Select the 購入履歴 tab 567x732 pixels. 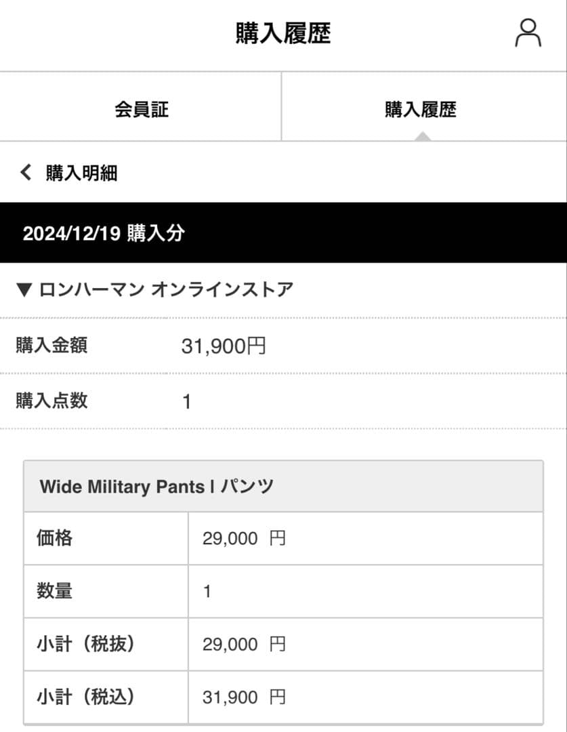(x=421, y=108)
